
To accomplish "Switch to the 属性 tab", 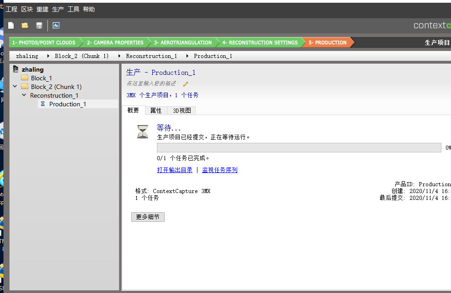I will pos(156,110).
